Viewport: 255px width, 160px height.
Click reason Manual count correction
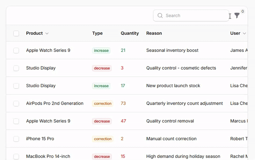click(x=171, y=139)
